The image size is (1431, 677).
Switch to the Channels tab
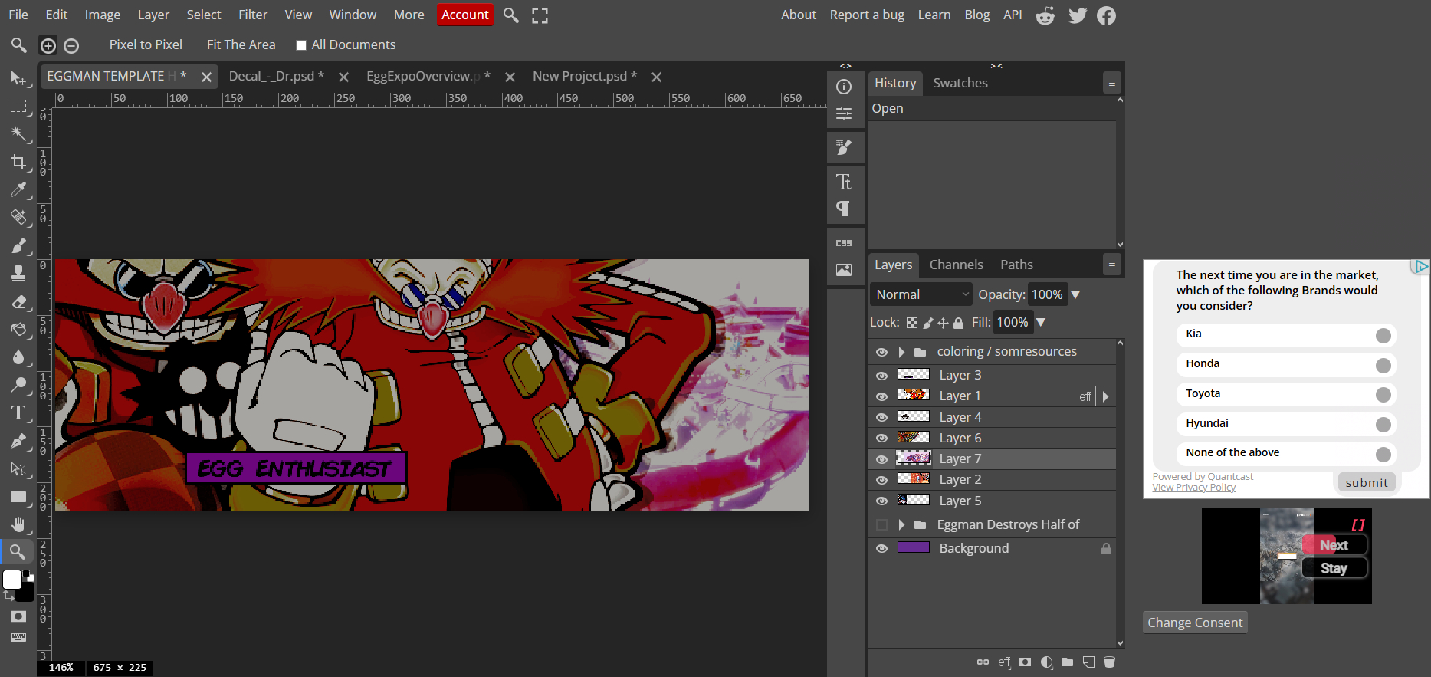click(956, 265)
